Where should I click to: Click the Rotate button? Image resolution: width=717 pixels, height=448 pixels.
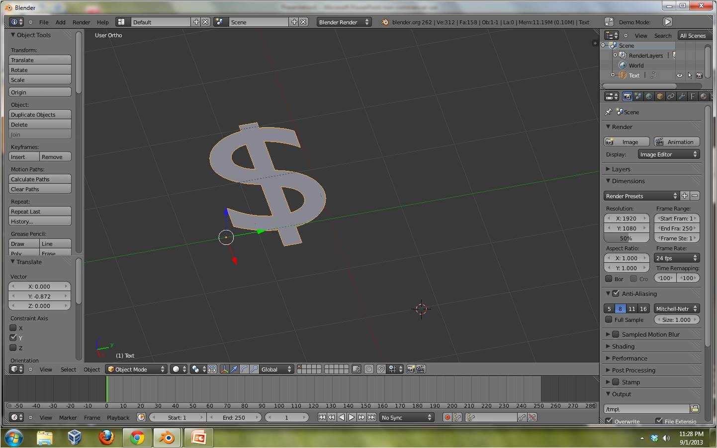(x=40, y=70)
